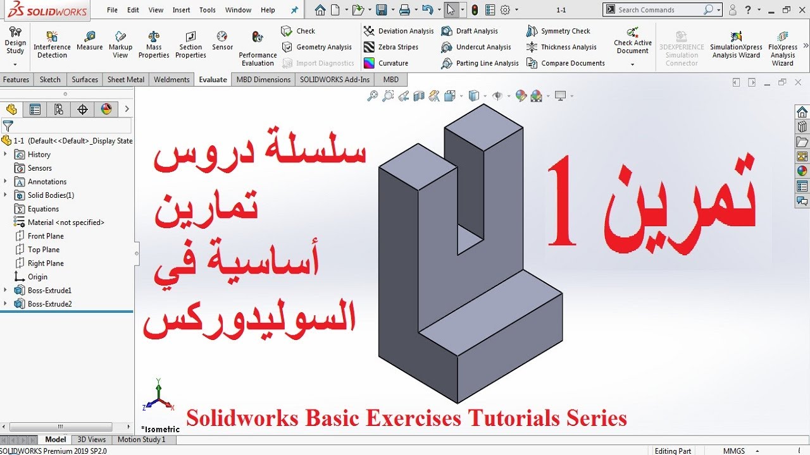The image size is (810, 455).
Task: Switch to the Sheet Metal tab
Action: coord(126,80)
